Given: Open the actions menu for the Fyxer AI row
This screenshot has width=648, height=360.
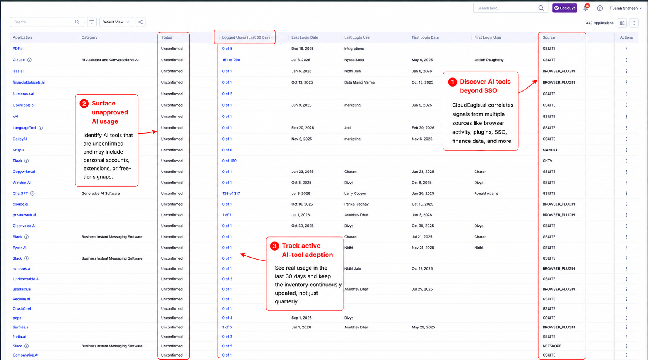Looking at the screenshot, I should click(x=626, y=248).
